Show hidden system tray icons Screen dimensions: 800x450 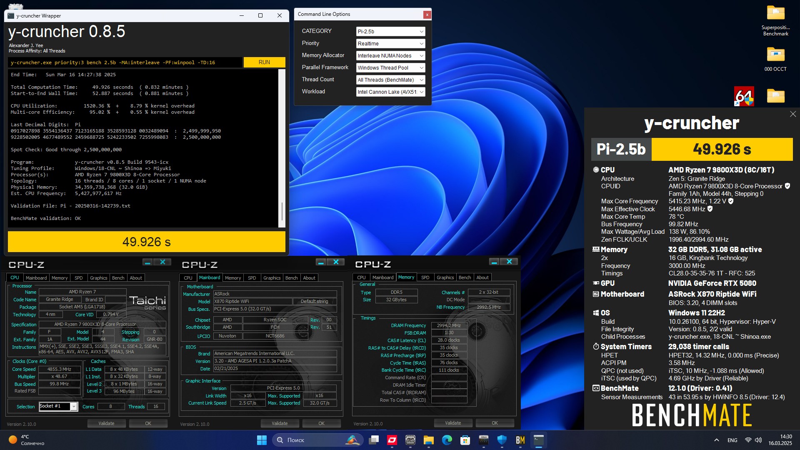716,440
